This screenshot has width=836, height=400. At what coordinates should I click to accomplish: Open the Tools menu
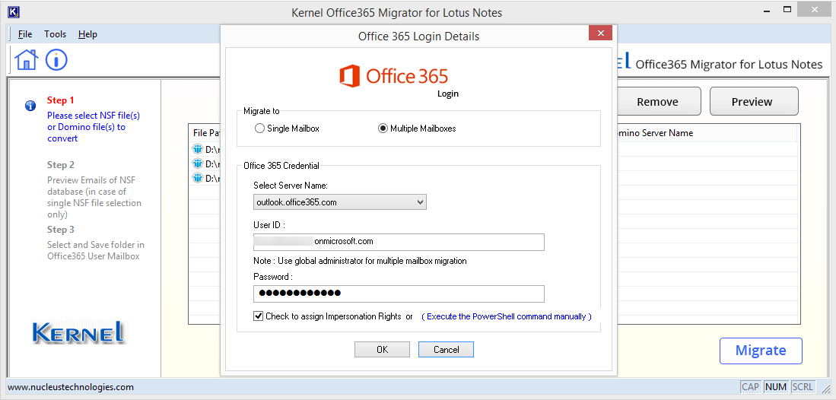click(x=56, y=34)
